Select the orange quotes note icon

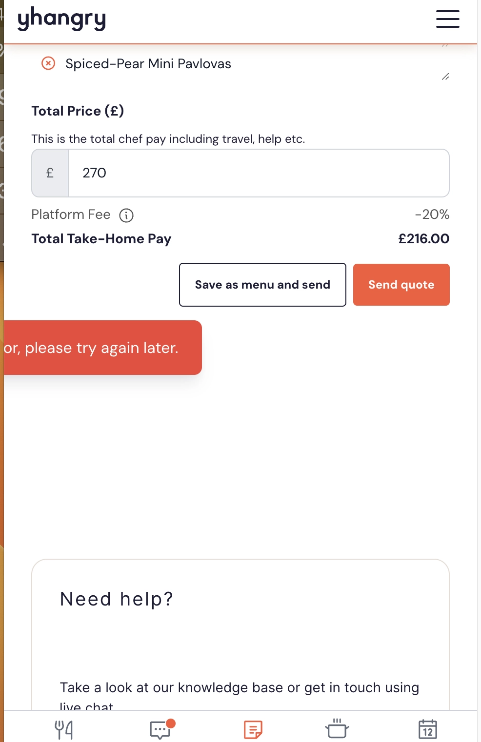(x=253, y=730)
